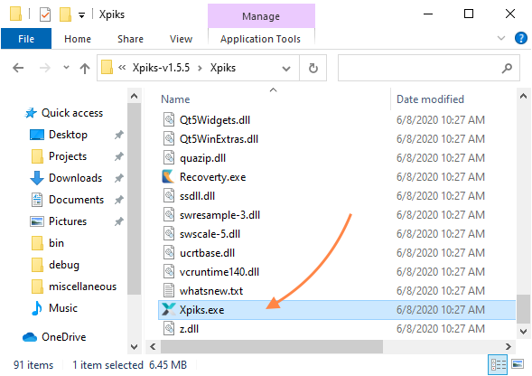The width and height of the screenshot is (532, 376).
Task: Unpin the Documents pin icon
Action: 118,200
